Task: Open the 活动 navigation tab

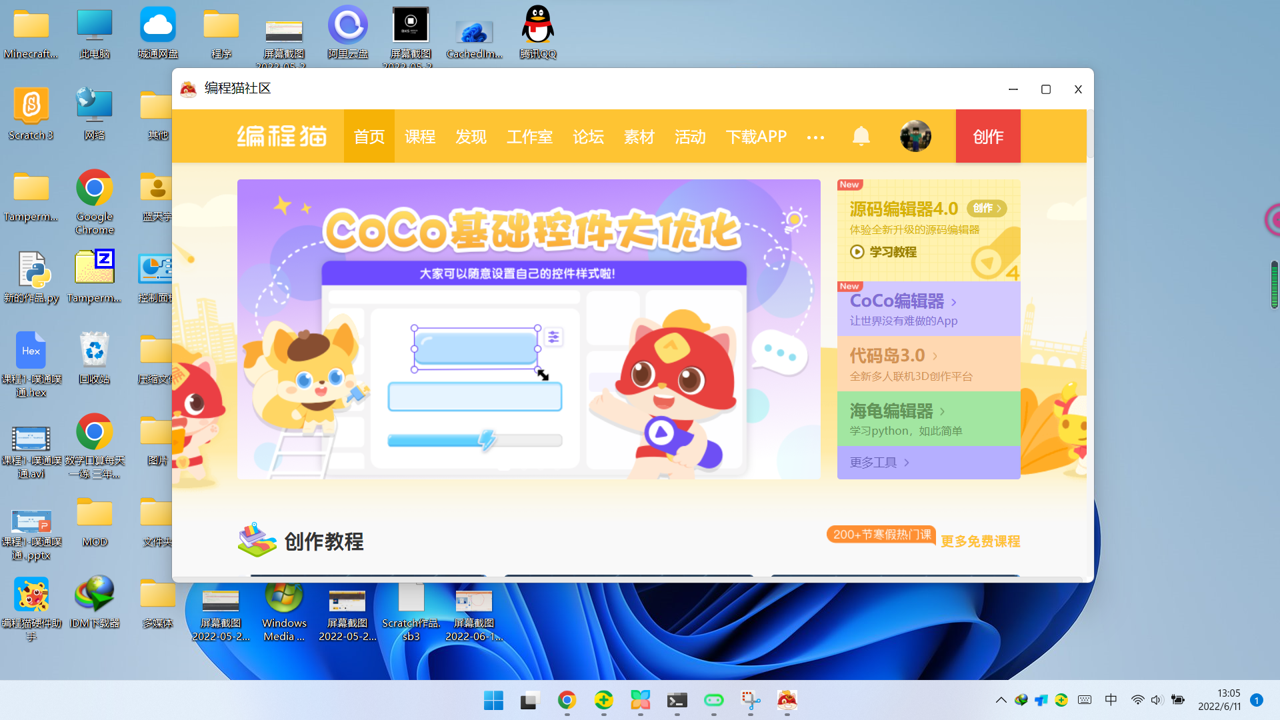Action: [x=689, y=136]
